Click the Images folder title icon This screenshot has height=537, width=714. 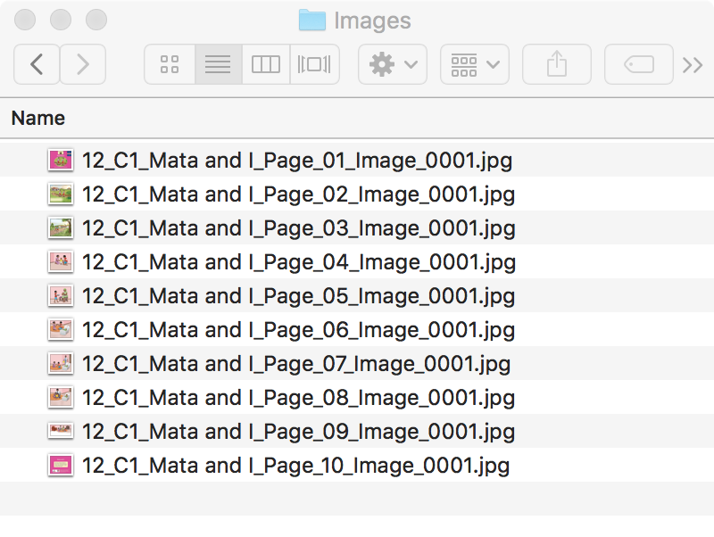312,20
